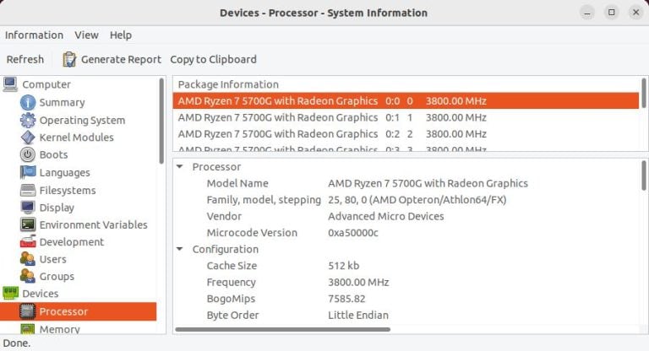Select the processor row for core 0:1

(x=406, y=117)
